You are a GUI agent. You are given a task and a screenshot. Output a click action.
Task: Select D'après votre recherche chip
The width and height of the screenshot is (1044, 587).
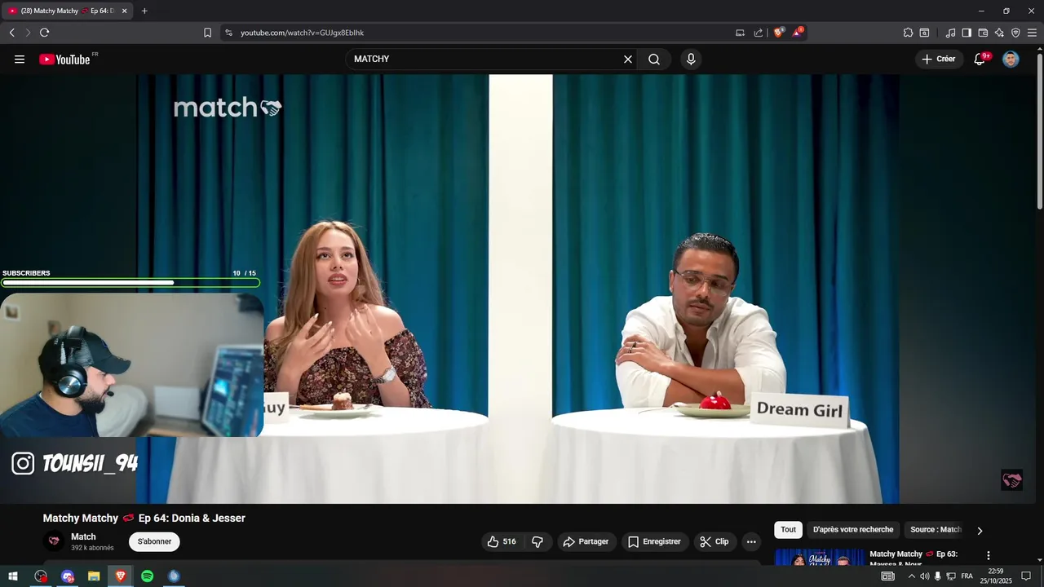click(853, 530)
